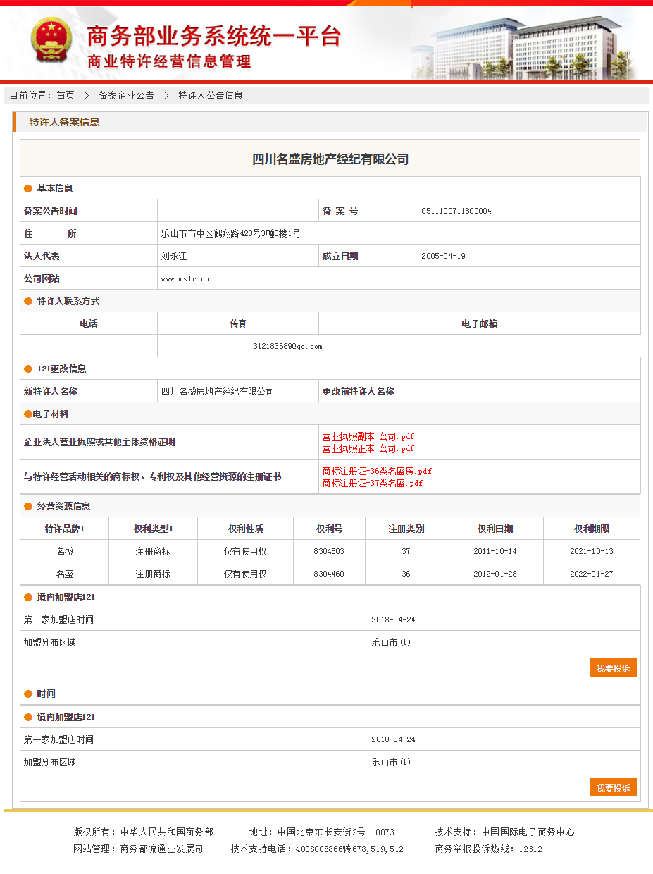Click the national emblem logo in header
Viewport: 653px width, 874px height.
point(51,40)
